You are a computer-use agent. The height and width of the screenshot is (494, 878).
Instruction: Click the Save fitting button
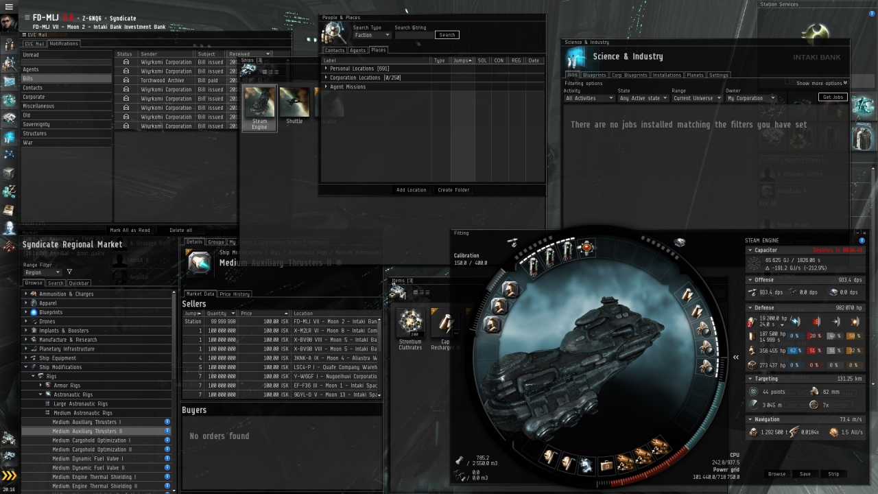805,474
